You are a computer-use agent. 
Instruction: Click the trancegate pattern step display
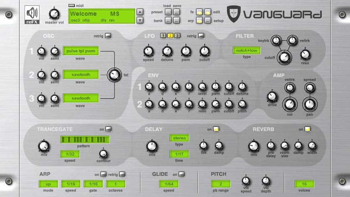(x=85, y=140)
